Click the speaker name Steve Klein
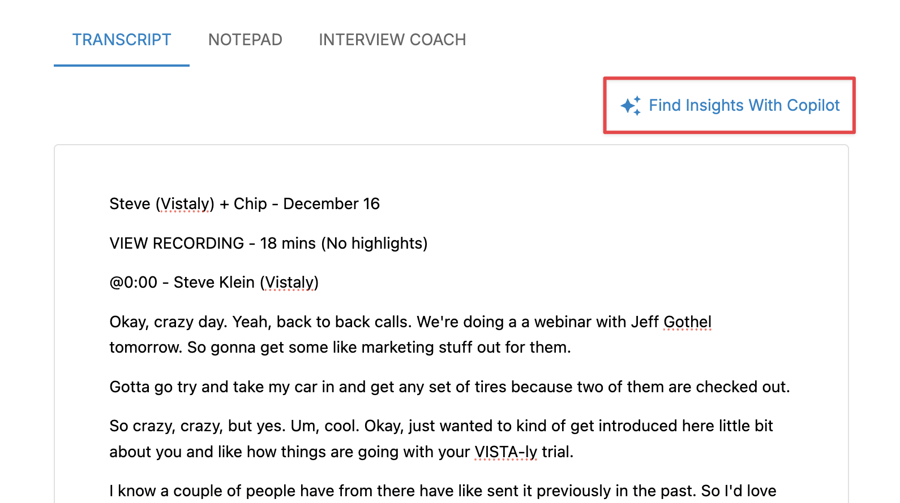This screenshot has height=503, width=900. point(213,282)
